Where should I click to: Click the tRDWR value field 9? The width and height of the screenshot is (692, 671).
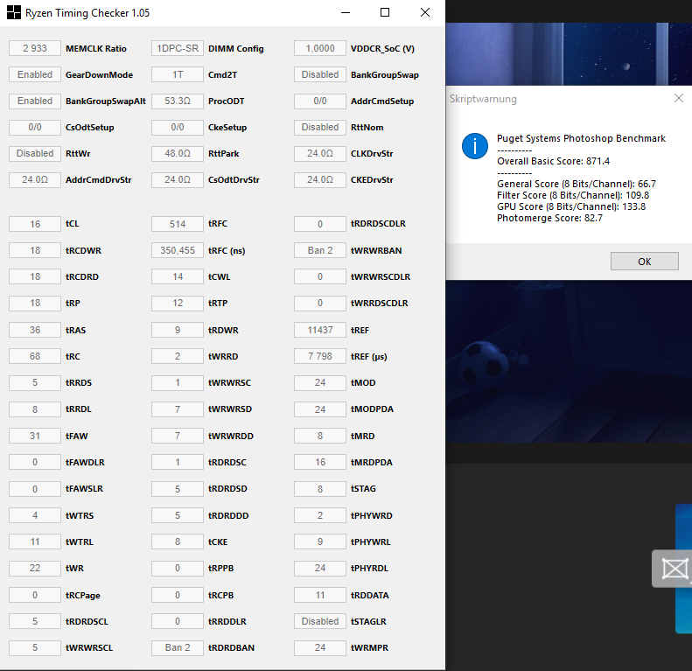(x=178, y=330)
